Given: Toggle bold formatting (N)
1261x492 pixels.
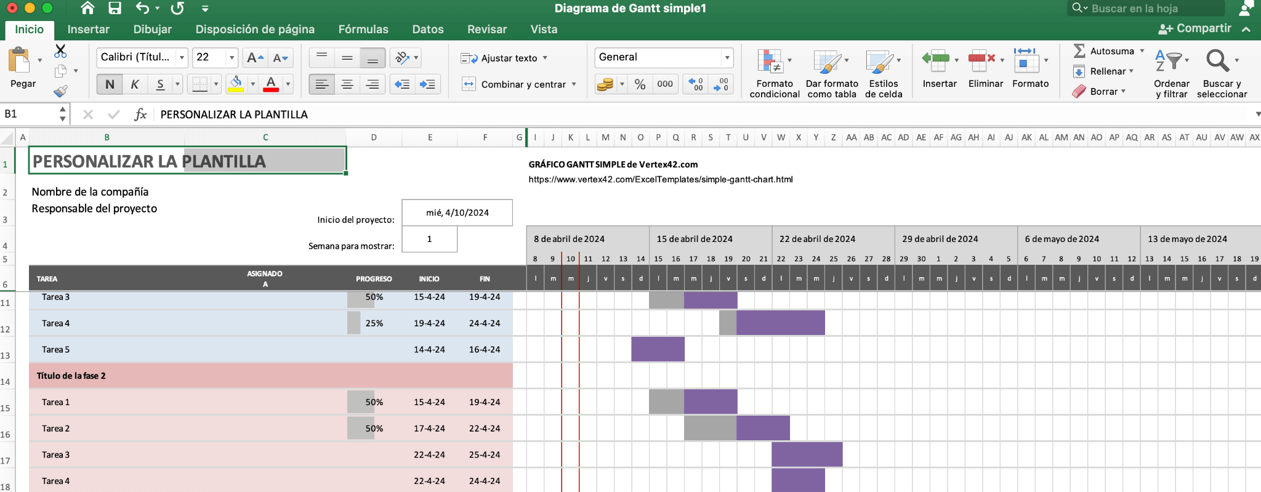Looking at the screenshot, I should [110, 84].
